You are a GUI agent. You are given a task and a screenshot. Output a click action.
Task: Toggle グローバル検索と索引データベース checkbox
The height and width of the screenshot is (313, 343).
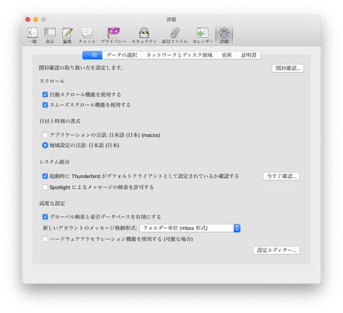coord(45,216)
